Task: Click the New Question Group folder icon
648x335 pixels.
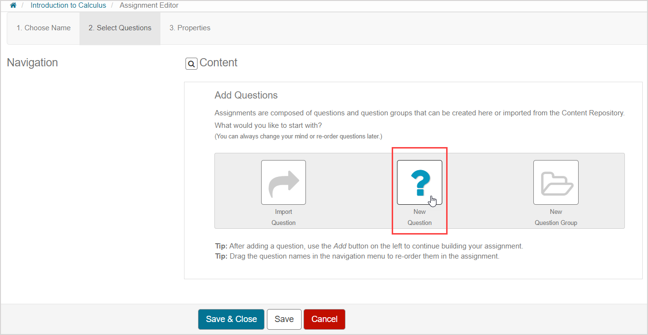Action: [x=555, y=182]
